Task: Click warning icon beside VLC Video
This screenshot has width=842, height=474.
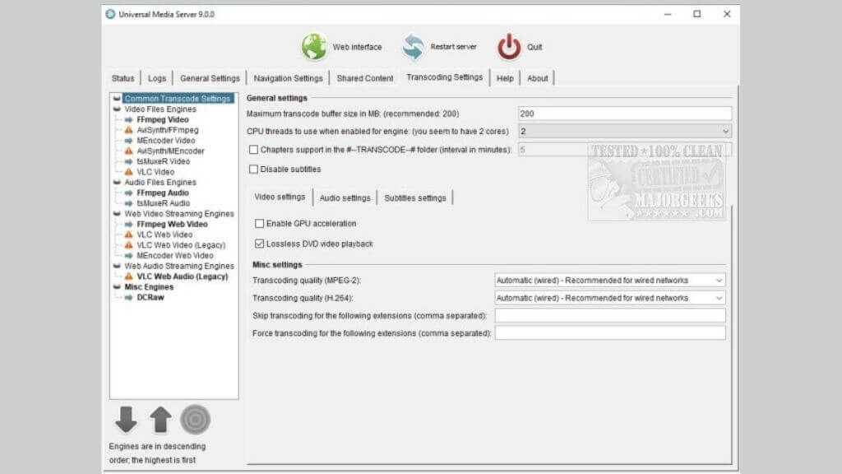Action: [129, 172]
